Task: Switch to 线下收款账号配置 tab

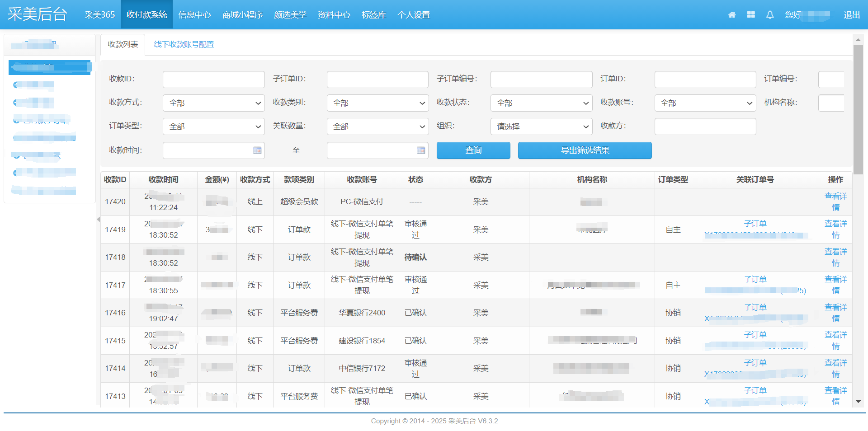Action: coord(184,44)
